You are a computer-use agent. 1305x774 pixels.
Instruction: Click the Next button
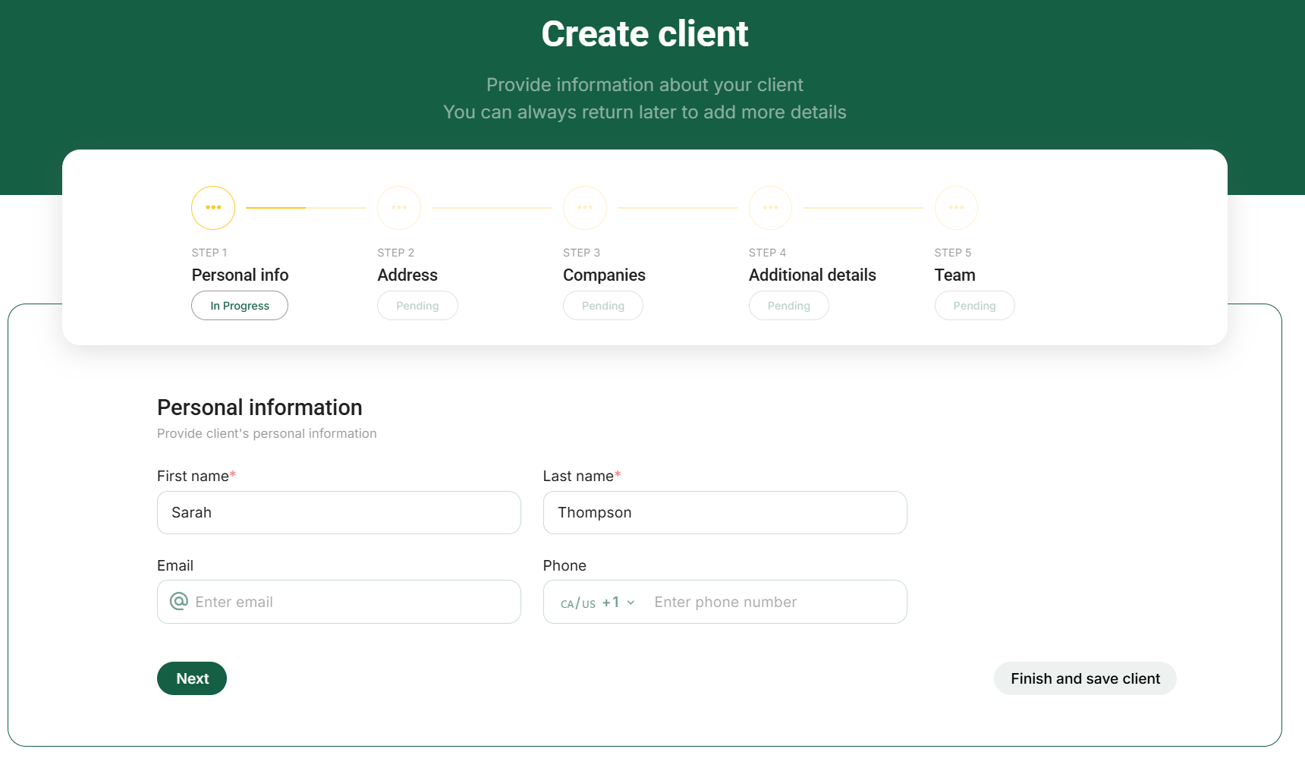[192, 678]
